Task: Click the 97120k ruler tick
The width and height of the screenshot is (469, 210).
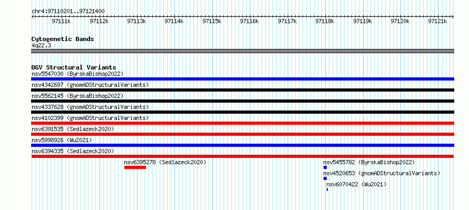Action: point(400,21)
